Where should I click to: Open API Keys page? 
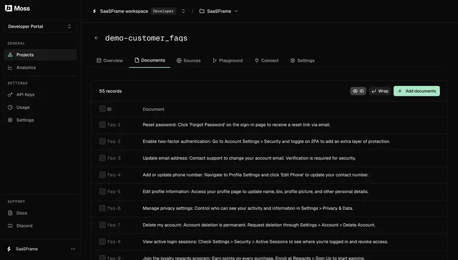(x=40, y=94)
